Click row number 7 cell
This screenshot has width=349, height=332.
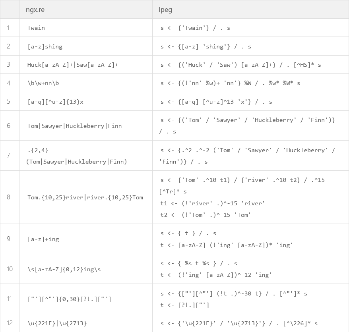[10, 156]
